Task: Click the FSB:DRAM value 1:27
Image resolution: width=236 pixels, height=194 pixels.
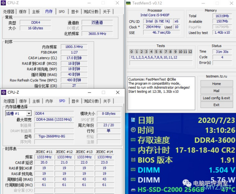Action: click(x=74, y=52)
